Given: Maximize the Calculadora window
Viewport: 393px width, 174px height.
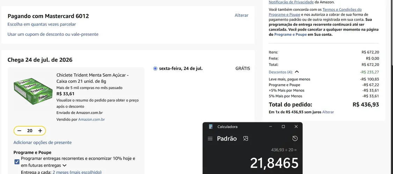Looking at the screenshot, I should point(283,127).
